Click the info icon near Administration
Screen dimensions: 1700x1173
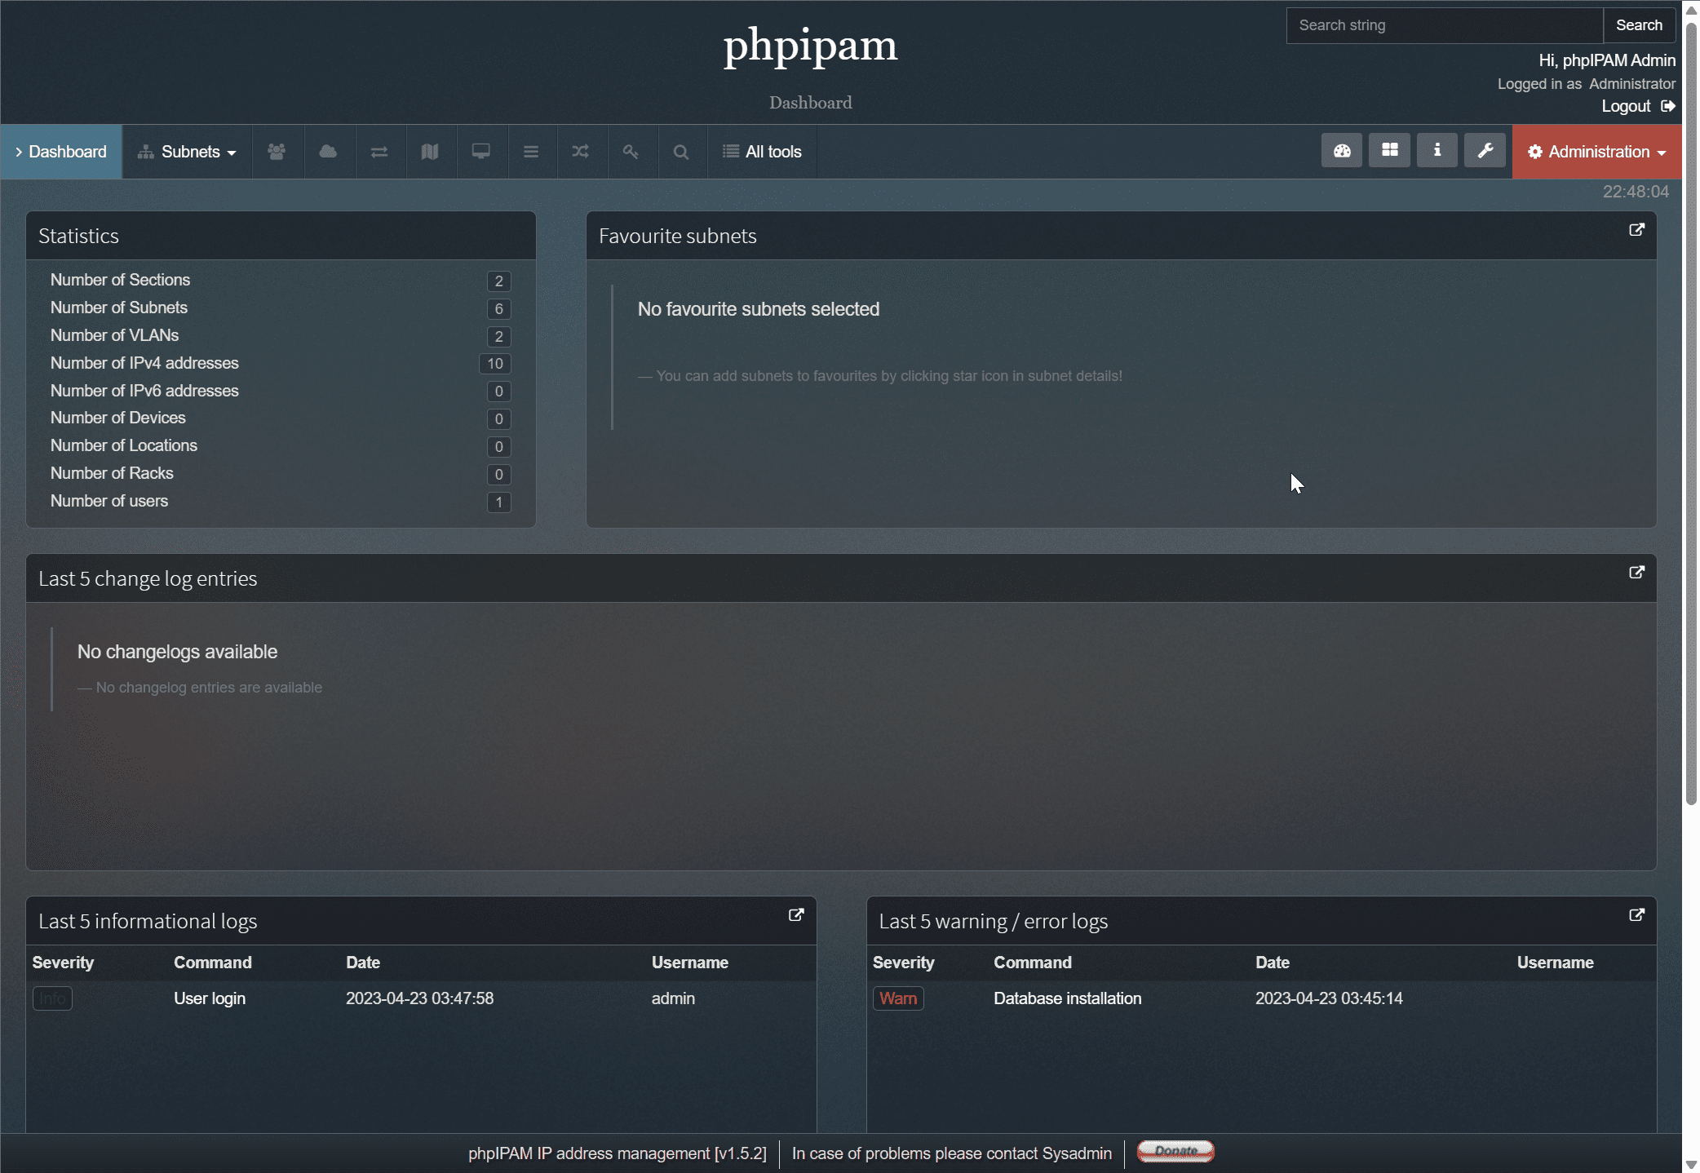click(1437, 150)
